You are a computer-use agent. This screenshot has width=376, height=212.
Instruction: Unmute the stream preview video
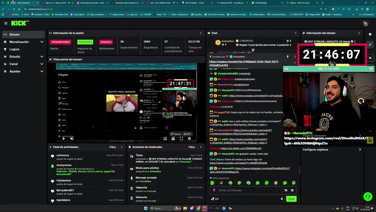point(72,138)
